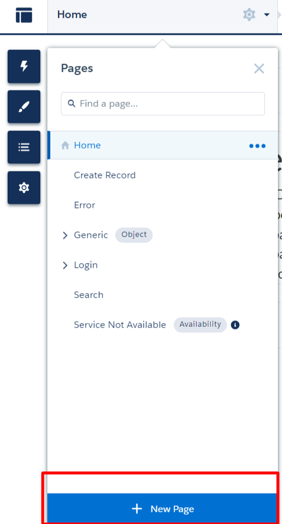The height and width of the screenshot is (524, 282).
Task: Click the house icon beside Home
Action: [65, 145]
